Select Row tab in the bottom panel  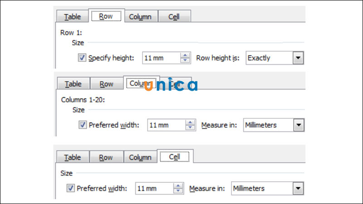(x=106, y=157)
